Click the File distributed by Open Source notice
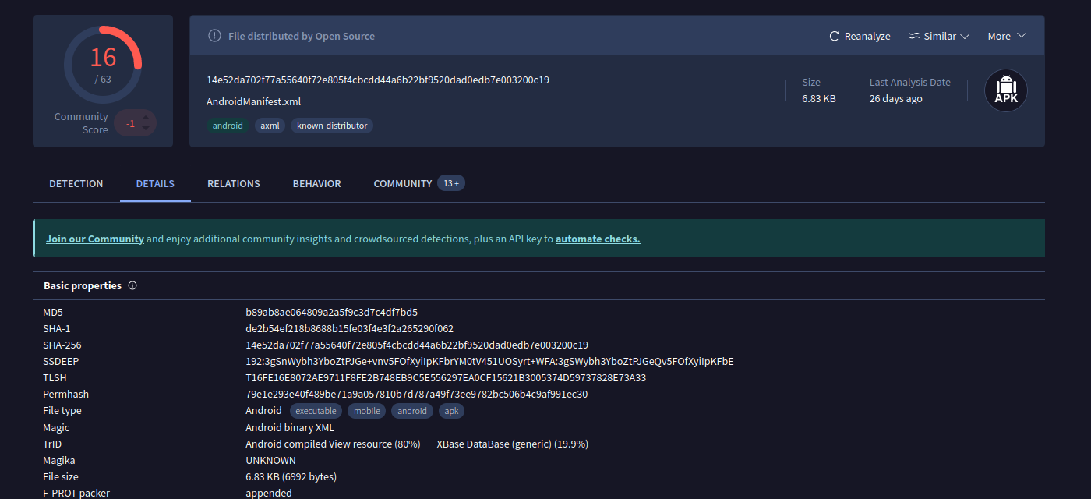The height and width of the screenshot is (499, 1091). [x=302, y=37]
